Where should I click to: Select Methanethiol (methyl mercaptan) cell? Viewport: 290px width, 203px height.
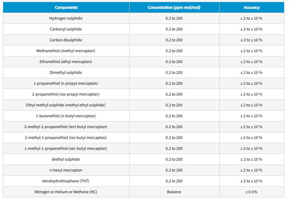click(x=66, y=51)
